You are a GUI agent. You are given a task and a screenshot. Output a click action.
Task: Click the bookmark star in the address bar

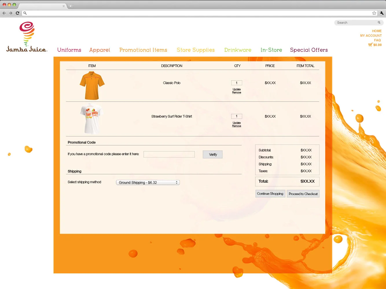point(374,13)
